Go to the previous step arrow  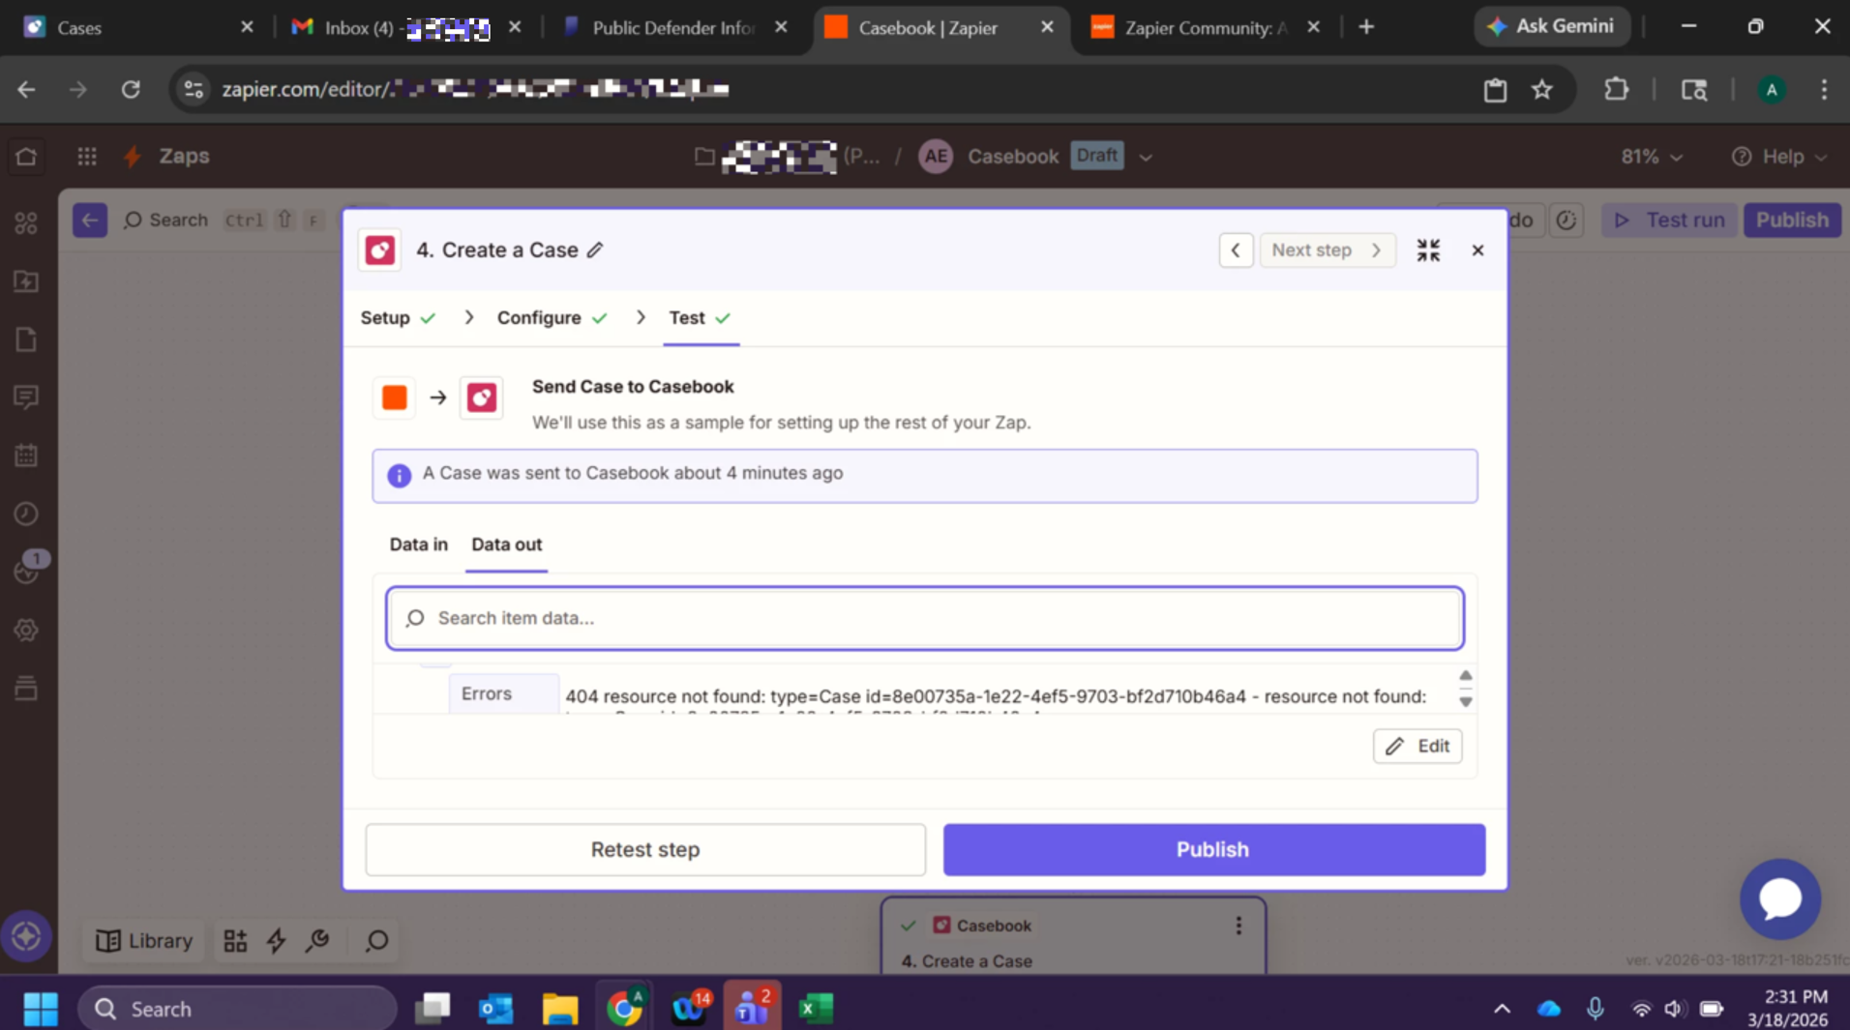[x=1236, y=250]
